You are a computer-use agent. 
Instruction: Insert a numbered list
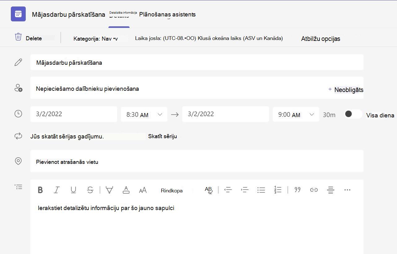coord(278,190)
